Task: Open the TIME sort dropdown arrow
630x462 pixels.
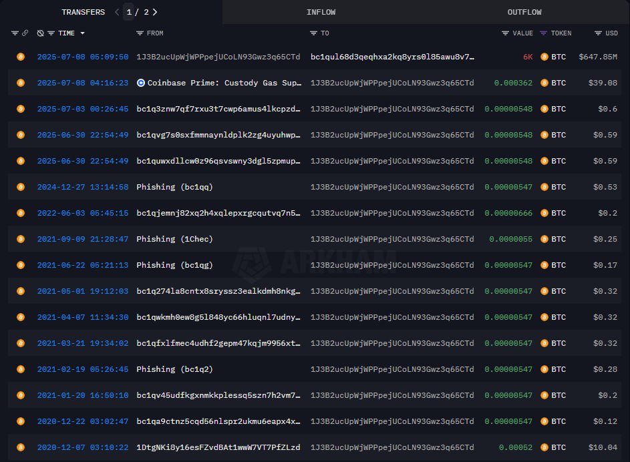Action: pos(82,33)
